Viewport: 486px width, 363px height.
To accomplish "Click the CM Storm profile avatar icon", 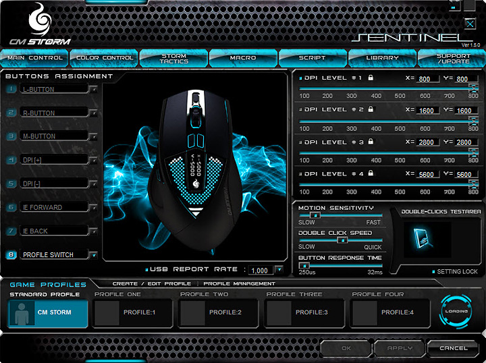I will [22, 313].
